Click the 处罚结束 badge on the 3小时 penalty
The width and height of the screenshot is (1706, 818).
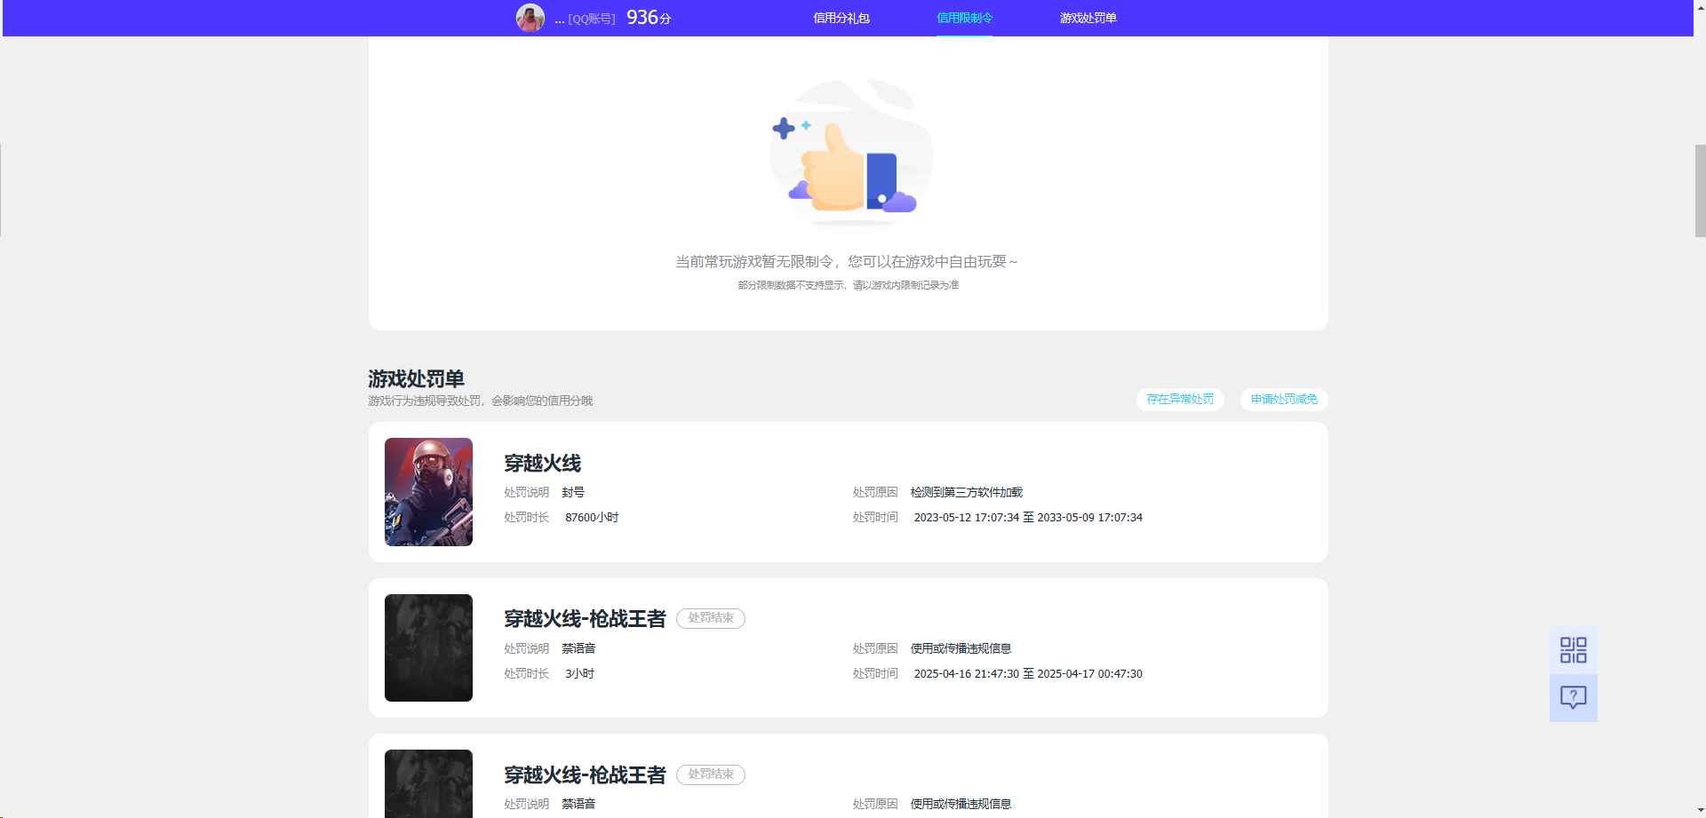click(711, 618)
